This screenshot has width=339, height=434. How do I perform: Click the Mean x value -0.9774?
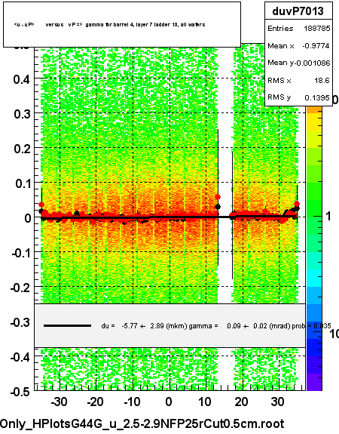[316, 46]
